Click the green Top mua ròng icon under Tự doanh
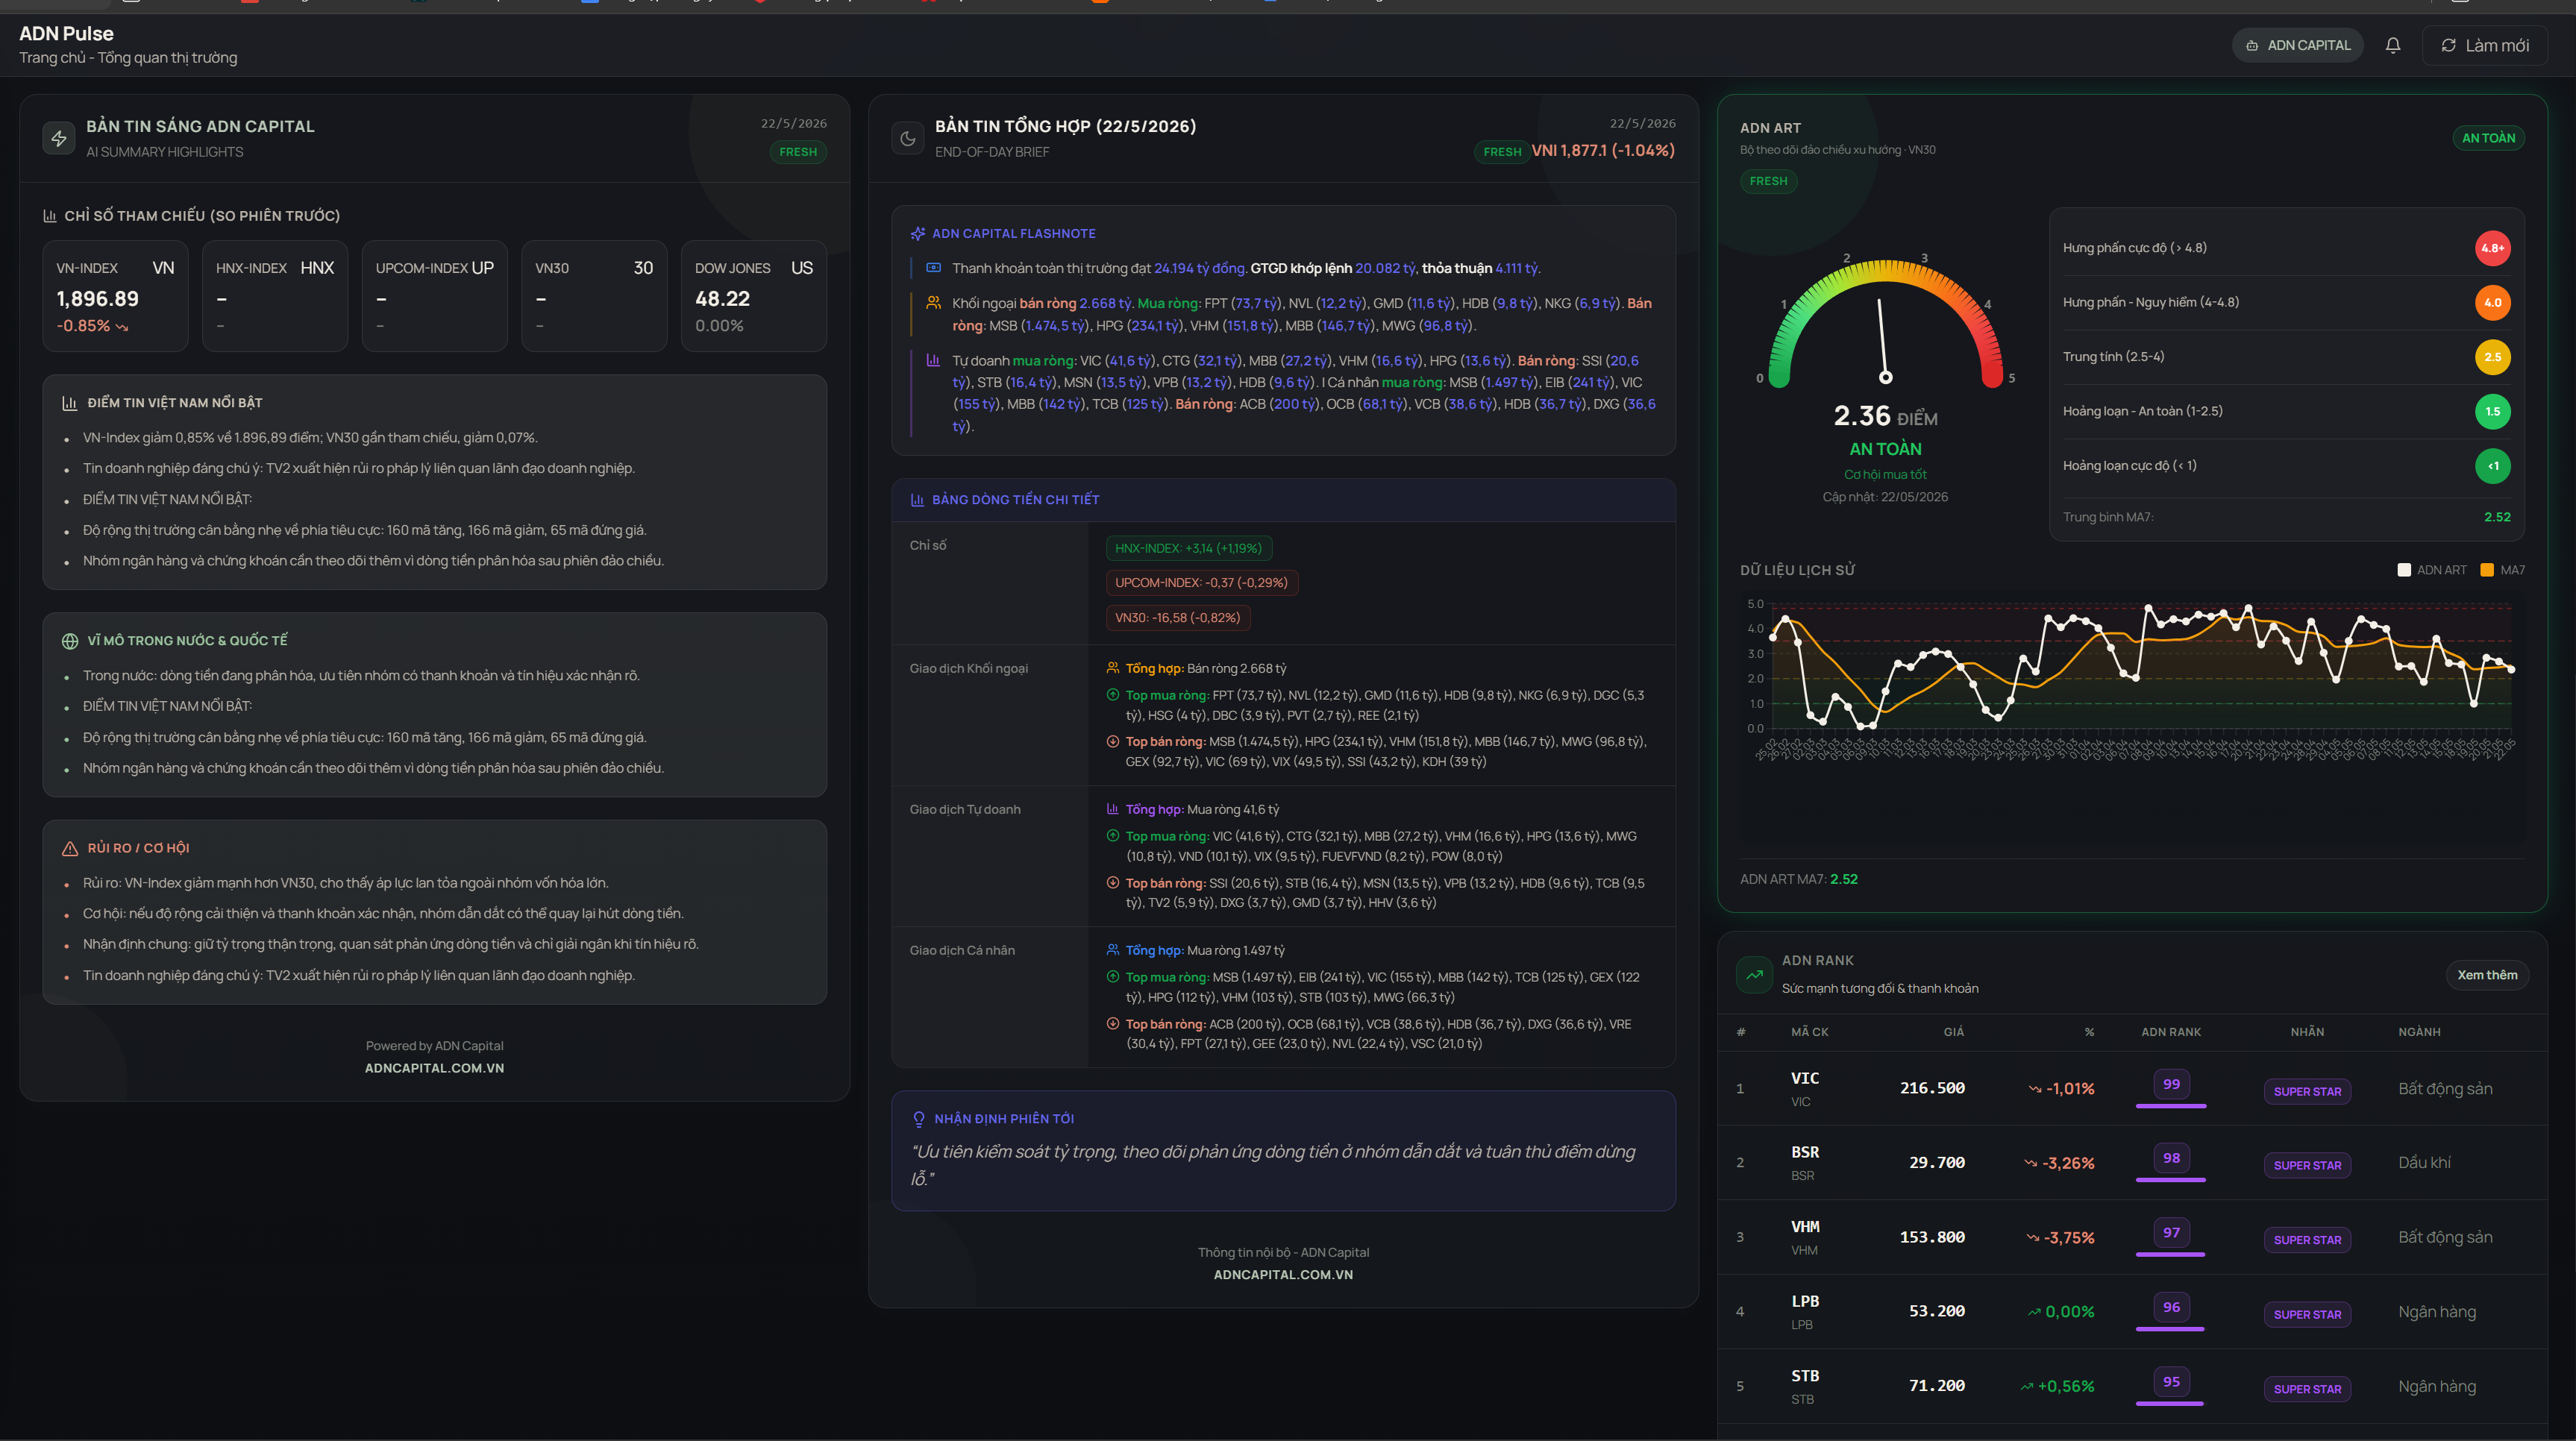2576x1441 pixels. [1113, 836]
